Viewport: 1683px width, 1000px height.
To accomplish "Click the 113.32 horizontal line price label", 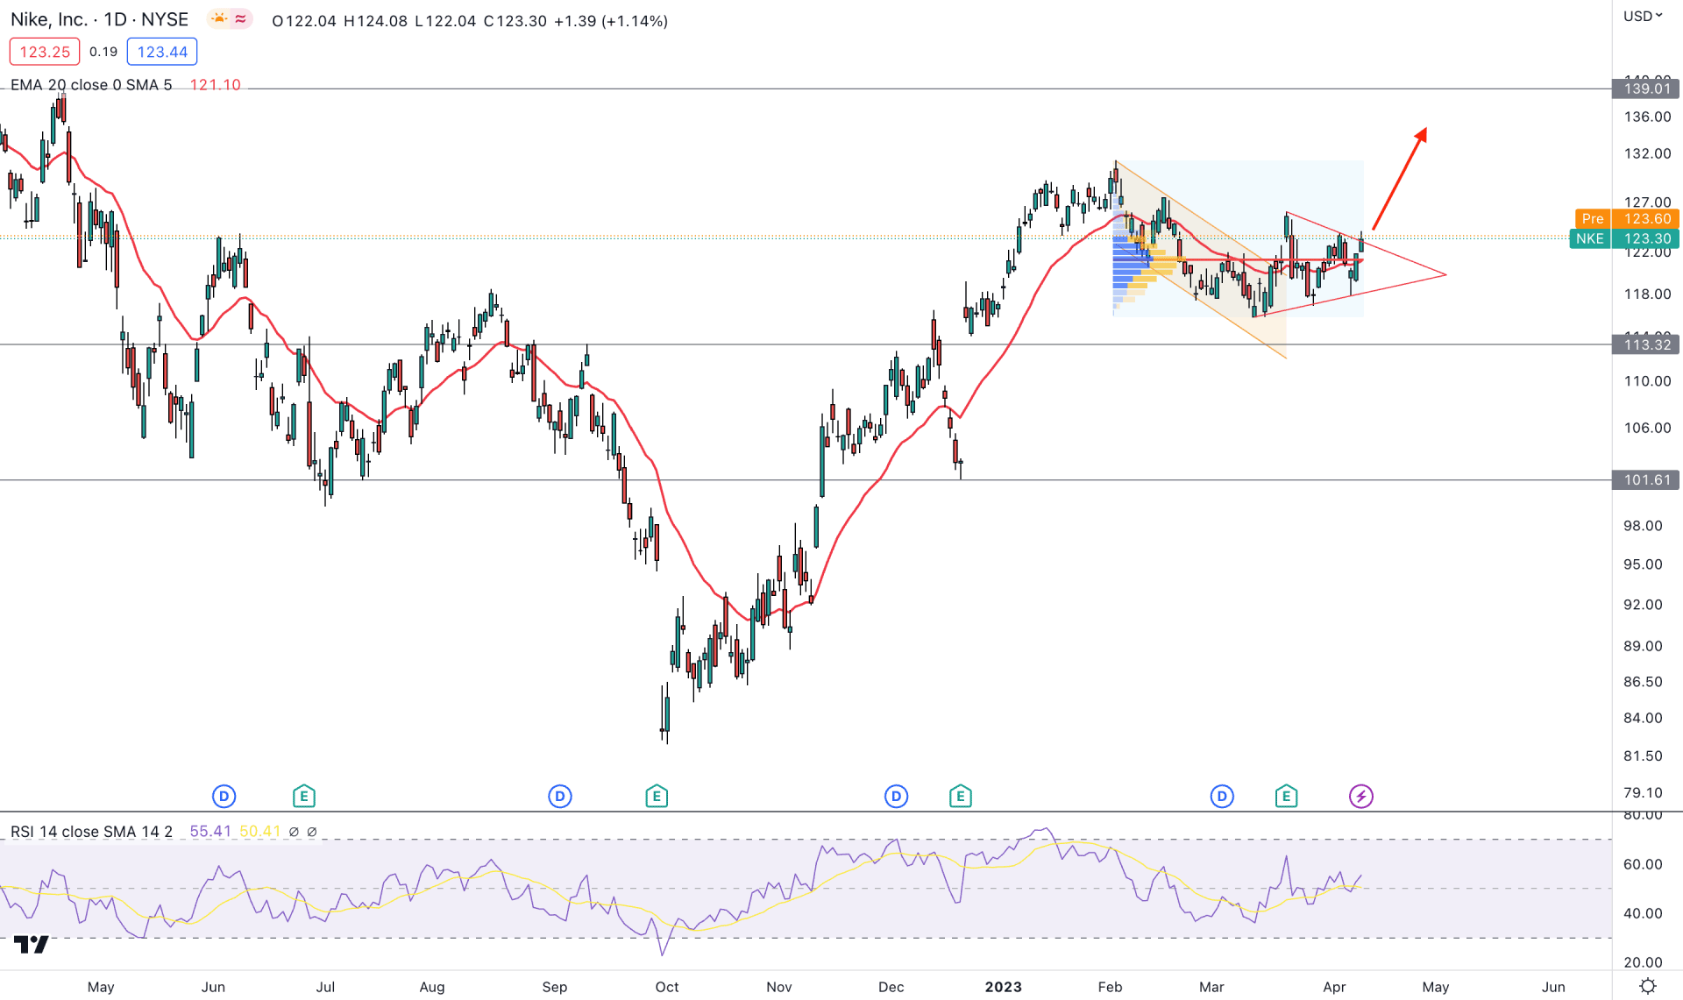I will (x=1646, y=344).
